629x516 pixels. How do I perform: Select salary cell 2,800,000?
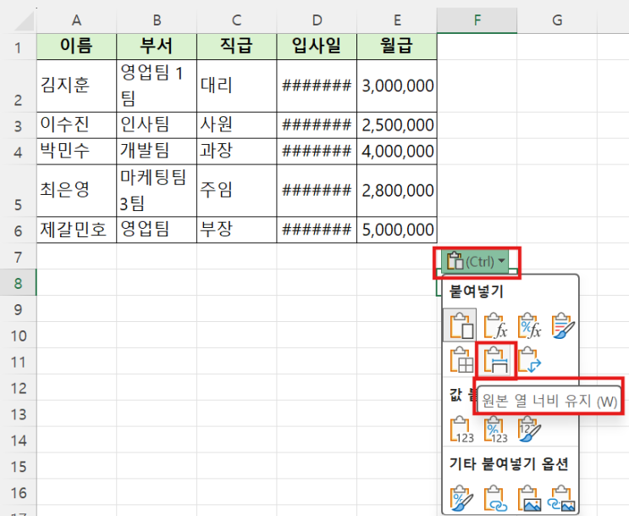pos(397,191)
